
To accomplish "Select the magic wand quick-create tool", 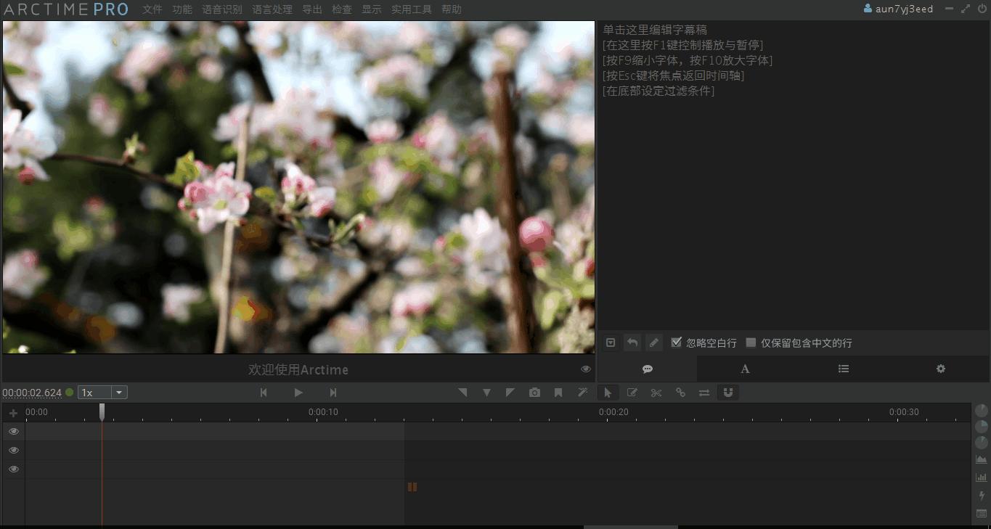I will coord(582,392).
